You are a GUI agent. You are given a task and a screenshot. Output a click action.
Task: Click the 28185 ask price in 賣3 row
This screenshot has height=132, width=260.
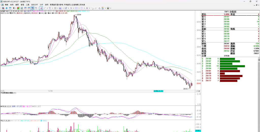pos(226,22)
